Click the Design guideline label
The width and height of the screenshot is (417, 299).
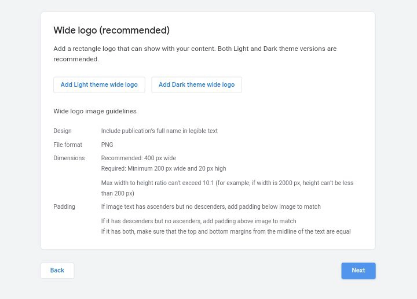coord(63,131)
